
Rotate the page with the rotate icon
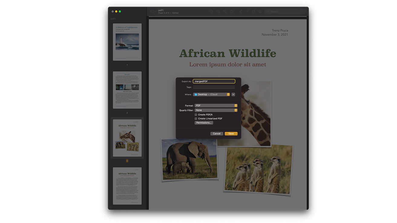coord(254,11)
